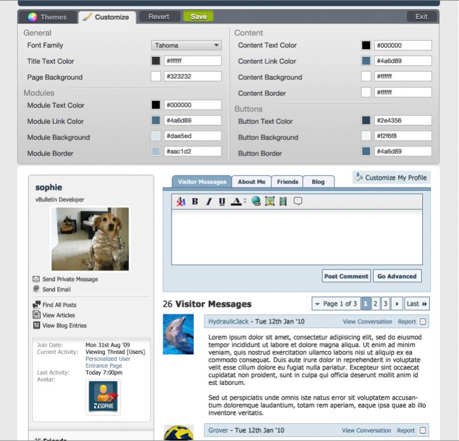
Task: Click the Remove Text Formatting icon
Action: (x=181, y=201)
